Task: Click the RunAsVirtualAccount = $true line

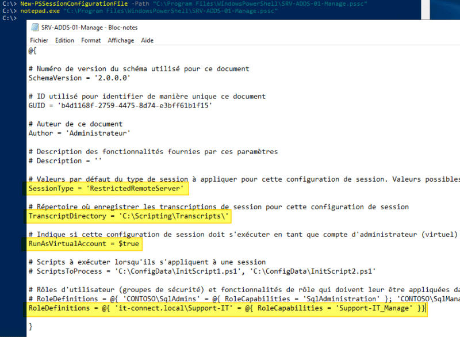Action: [83, 244]
